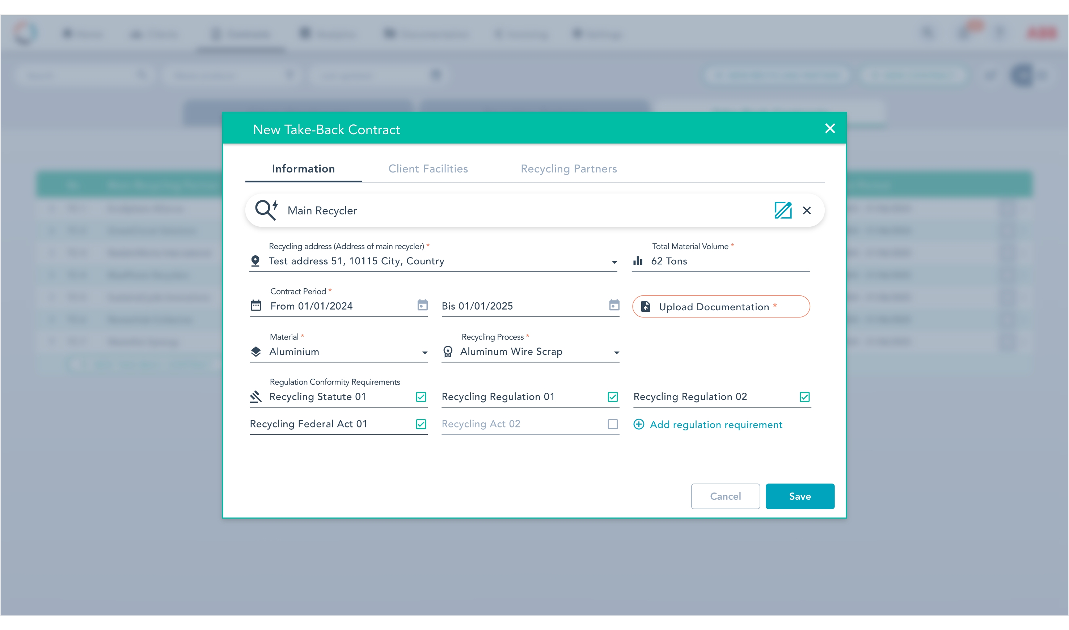The width and height of the screenshot is (1069, 630).
Task: Switch to the Client Facilities tab
Action: (428, 169)
